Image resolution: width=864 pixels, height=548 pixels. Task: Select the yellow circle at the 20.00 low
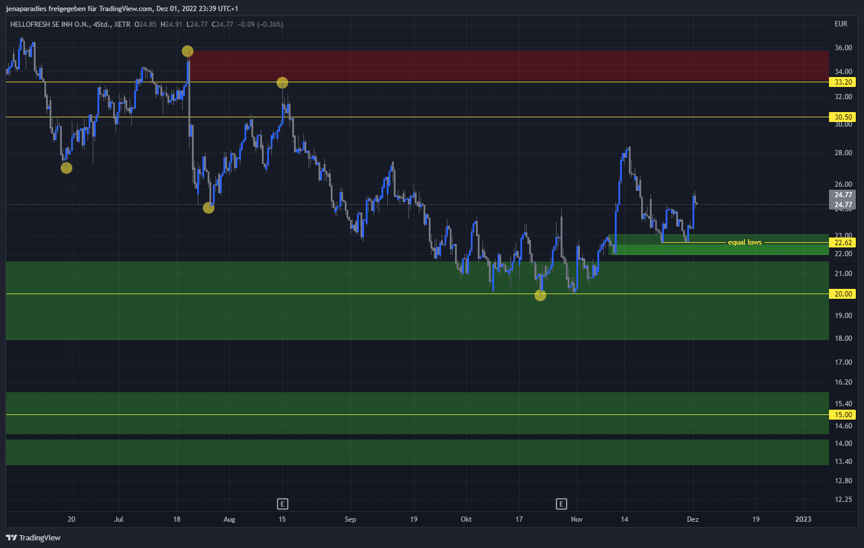(540, 295)
